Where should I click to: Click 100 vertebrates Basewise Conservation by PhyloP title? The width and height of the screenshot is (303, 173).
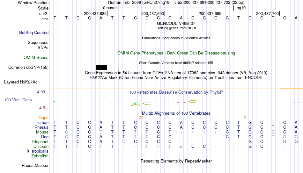pyautogui.click(x=176, y=92)
